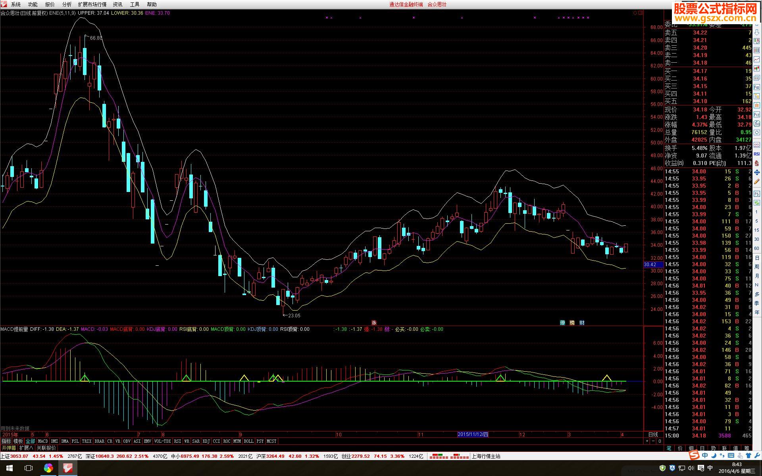Switch to 30-minute period
Screen dimensions: 762x476
tap(757, 239)
